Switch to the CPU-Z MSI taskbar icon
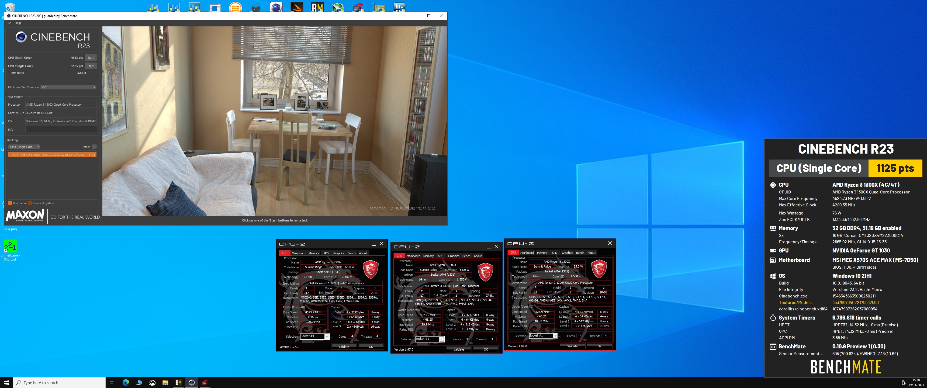Screen dimensions: 927x388 click(x=205, y=383)
